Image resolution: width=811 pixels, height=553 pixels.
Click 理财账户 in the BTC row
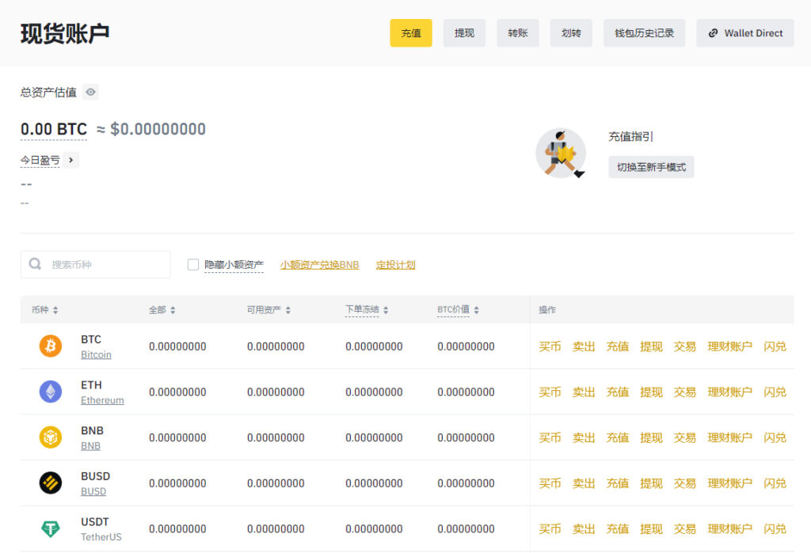click(729, 347)
